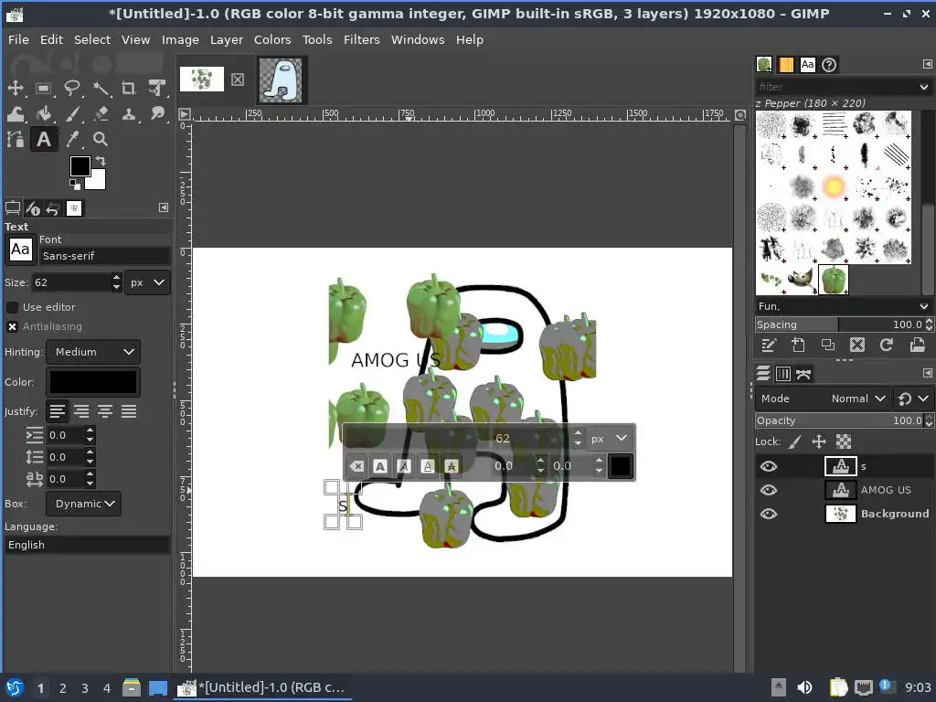Screen dimensions: 936x702
Task: Toggle strikethrough in text overlay toolbar
Action: coord(452,466)
